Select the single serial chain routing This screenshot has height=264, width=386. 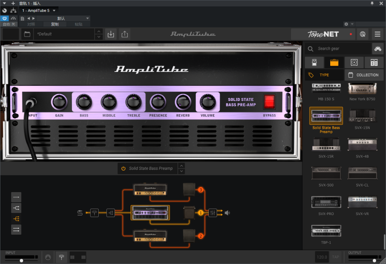coord(16,197)
